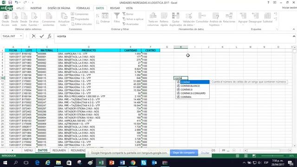297x167 pixels.
Task: Click the Undo arrow icon
Action: pyautogui.click(x=17, y=2)
